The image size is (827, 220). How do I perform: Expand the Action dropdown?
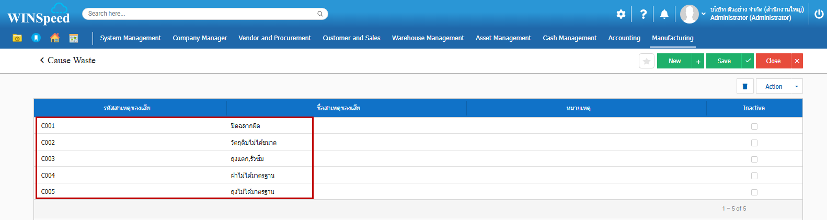[779, 86]
